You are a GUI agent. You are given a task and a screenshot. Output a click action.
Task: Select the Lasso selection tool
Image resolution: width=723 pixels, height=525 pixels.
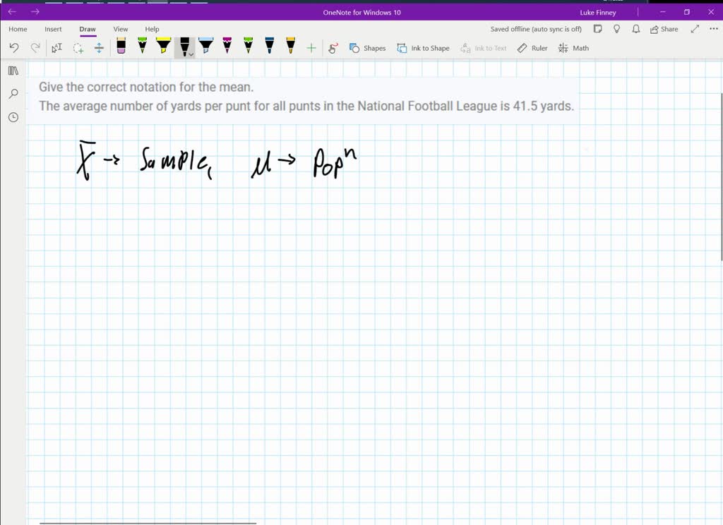80,48
